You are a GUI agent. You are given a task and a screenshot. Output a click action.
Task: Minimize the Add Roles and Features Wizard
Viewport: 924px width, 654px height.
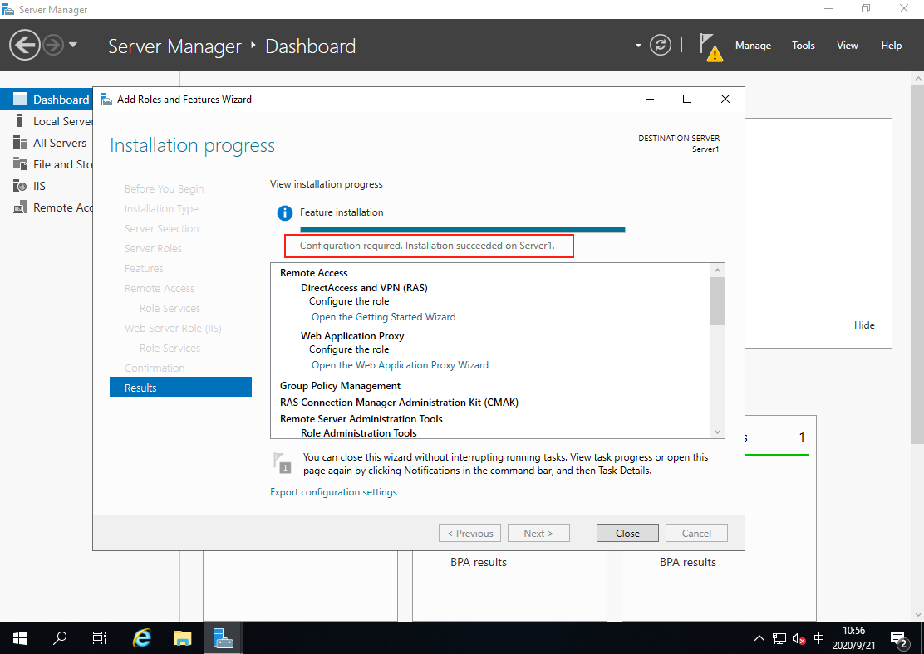pos(650,99)
